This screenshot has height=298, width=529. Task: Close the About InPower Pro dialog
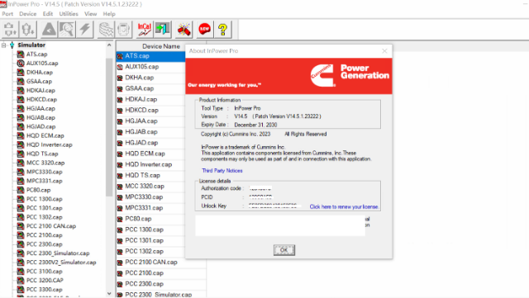pos(384,51)
